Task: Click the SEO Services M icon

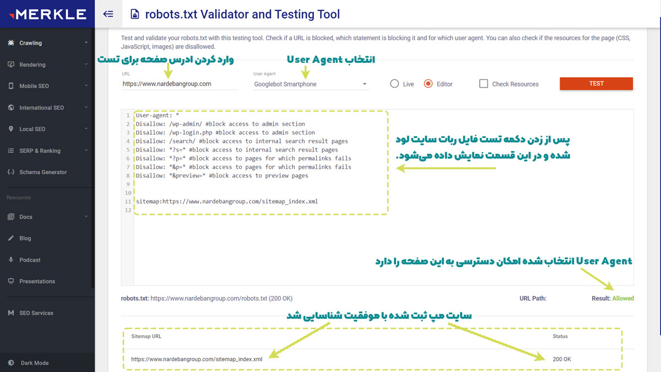Action: click(x=11, y=312)
